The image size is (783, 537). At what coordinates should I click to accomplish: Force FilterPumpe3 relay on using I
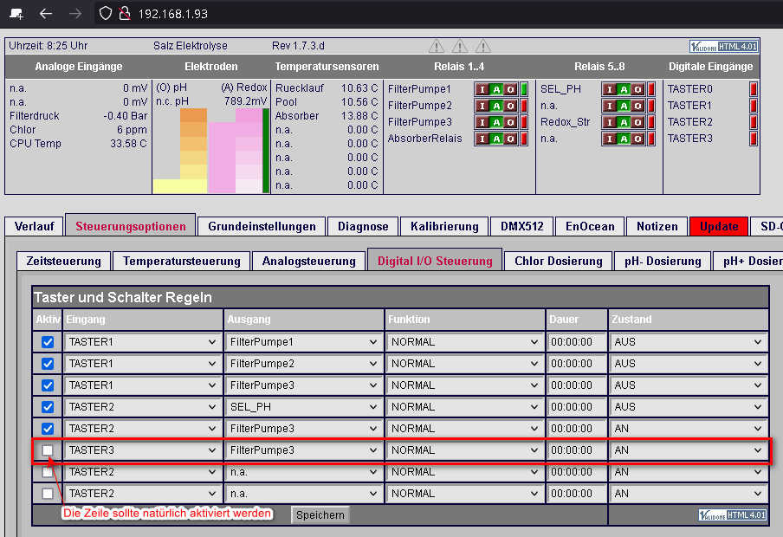(x=482, y=122)
